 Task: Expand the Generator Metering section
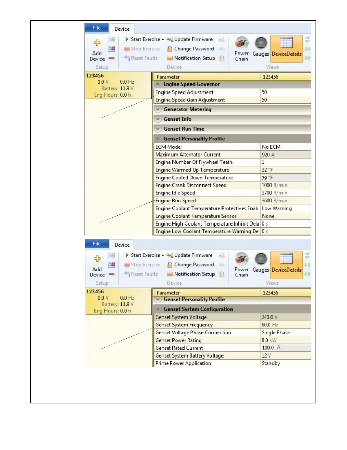(x=158, y=109)
